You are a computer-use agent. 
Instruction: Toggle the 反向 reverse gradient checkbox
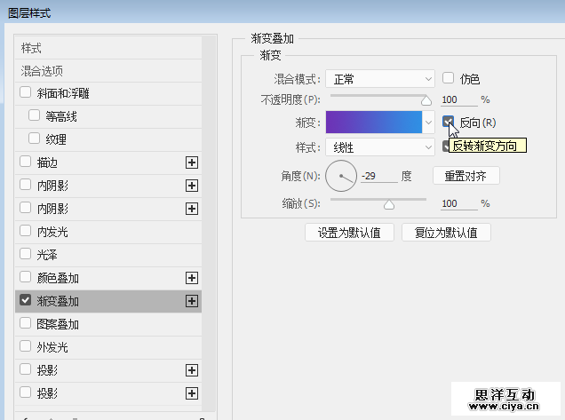click(449, 122)
